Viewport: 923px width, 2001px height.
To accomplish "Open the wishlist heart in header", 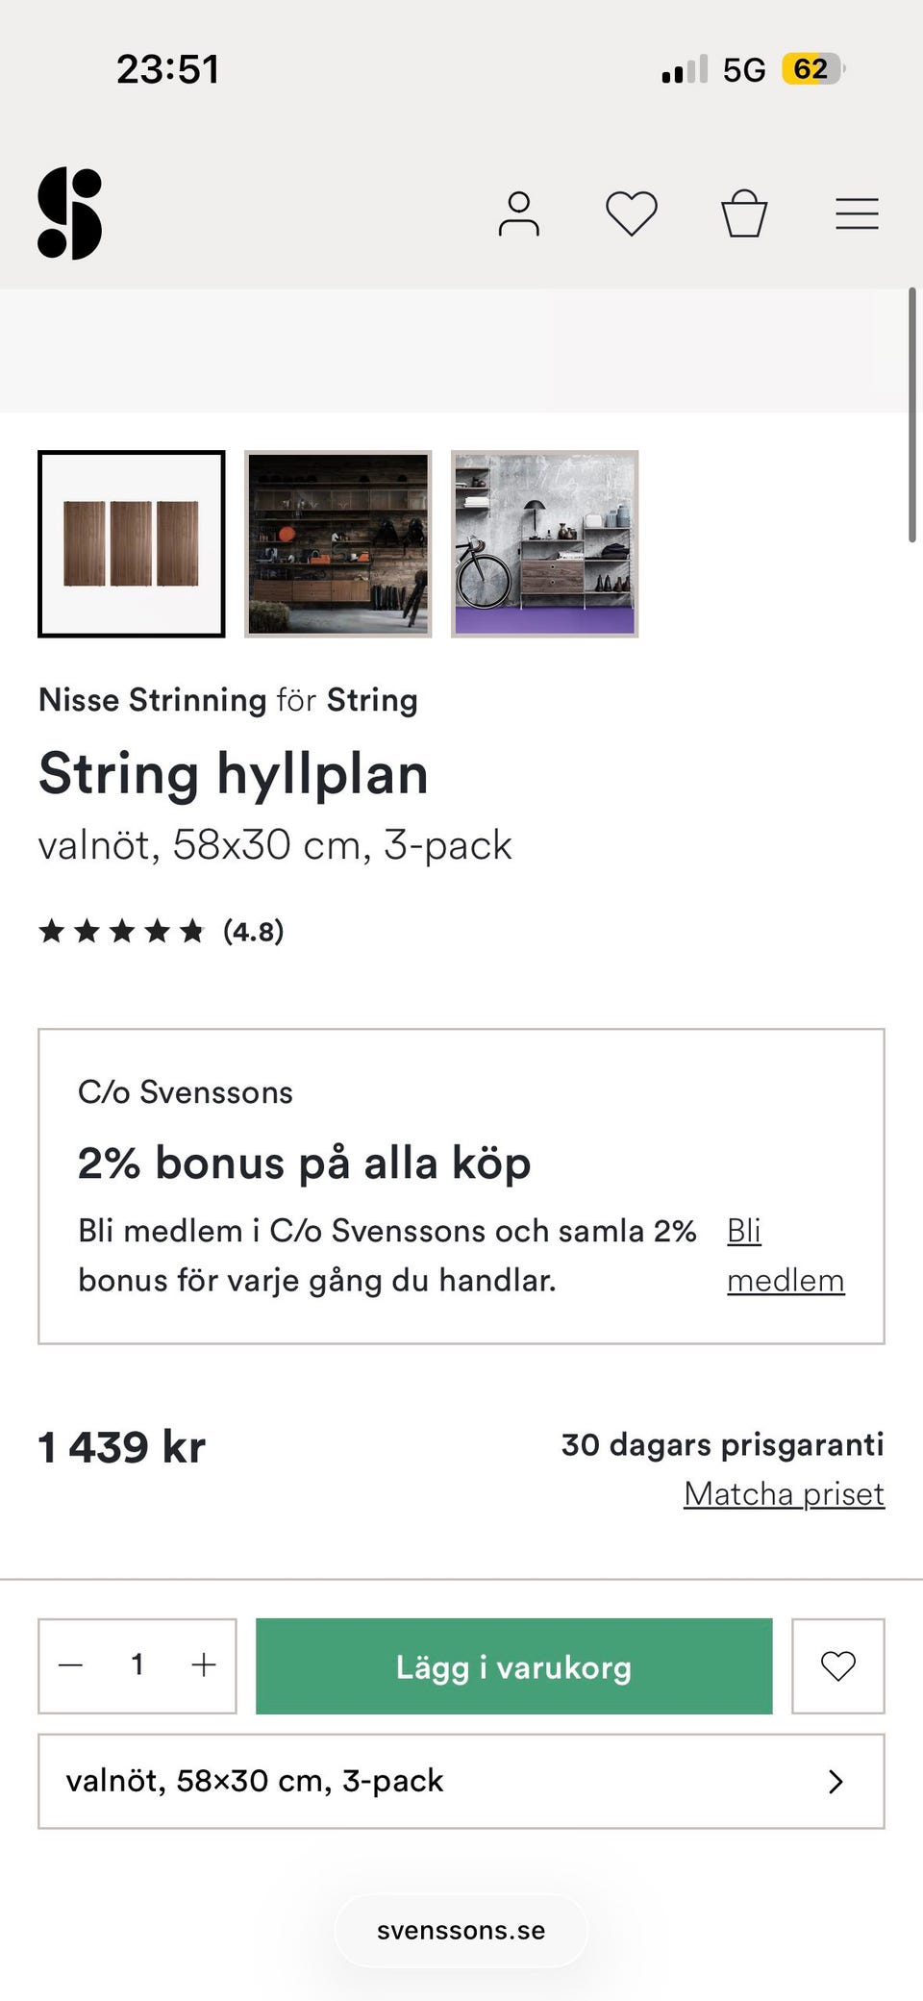I will pos(631,213).
